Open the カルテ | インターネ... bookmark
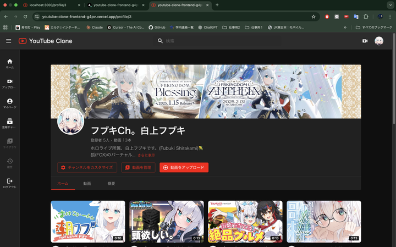 [x=62, y=28]
